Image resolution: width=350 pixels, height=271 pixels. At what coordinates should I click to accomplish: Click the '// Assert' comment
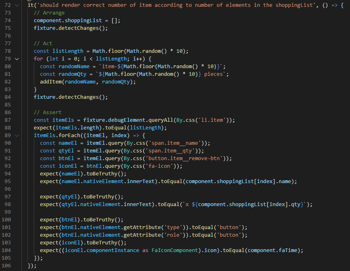[x=48, y=113]
